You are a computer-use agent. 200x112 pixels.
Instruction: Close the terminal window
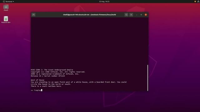tap(146, 15)
